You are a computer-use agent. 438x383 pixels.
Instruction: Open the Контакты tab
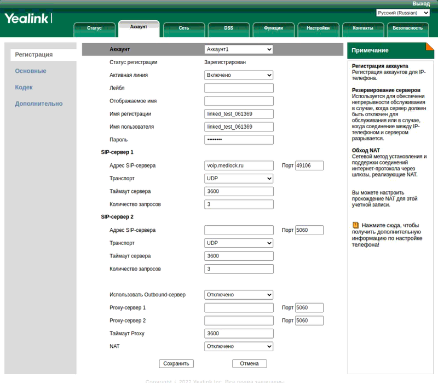(363, 28)
